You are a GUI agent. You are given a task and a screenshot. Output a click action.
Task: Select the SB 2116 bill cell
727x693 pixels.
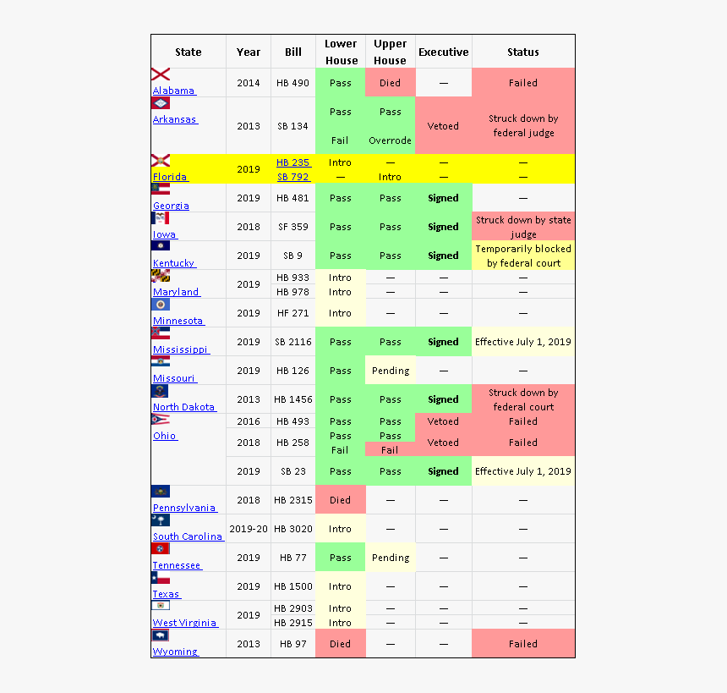(293, 342)
